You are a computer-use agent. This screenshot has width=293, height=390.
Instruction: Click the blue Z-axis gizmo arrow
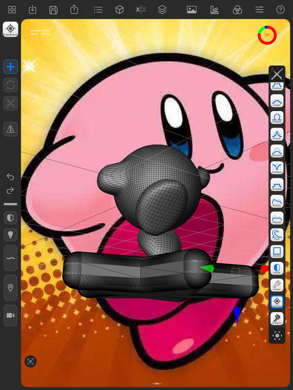click(x=237, y=314)
